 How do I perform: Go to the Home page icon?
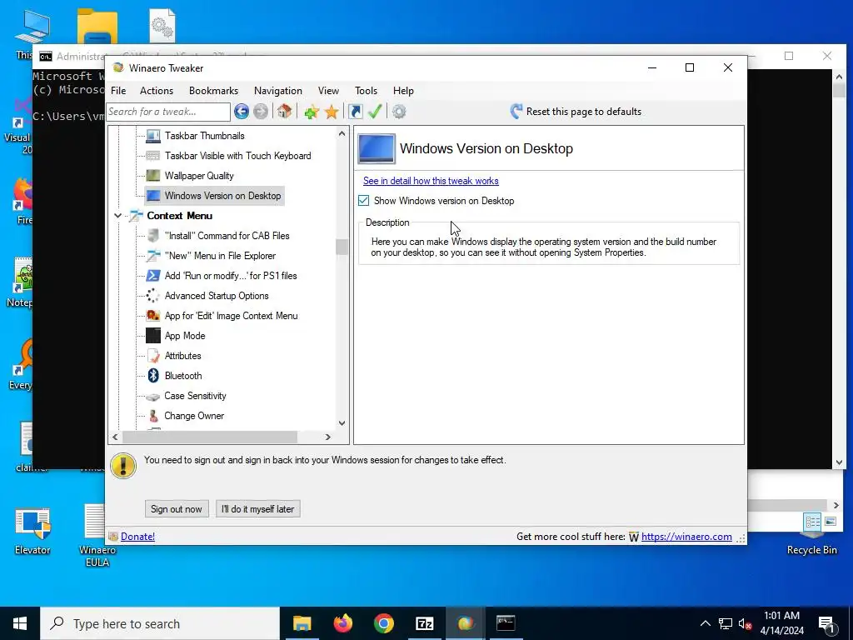tap(284, 112)
